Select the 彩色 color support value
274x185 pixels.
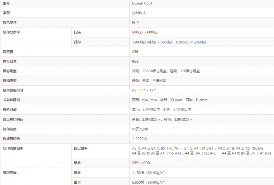135,23
